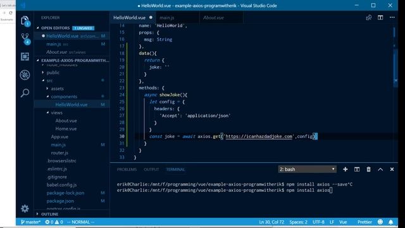Open About.vue in Open Editors list

(72, 52)
